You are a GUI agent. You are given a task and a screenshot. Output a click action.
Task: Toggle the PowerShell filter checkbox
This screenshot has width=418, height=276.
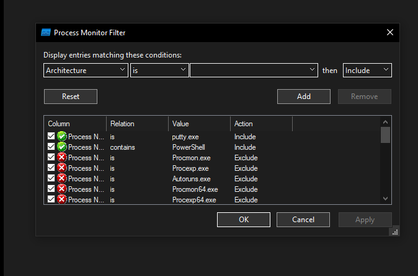51,147
